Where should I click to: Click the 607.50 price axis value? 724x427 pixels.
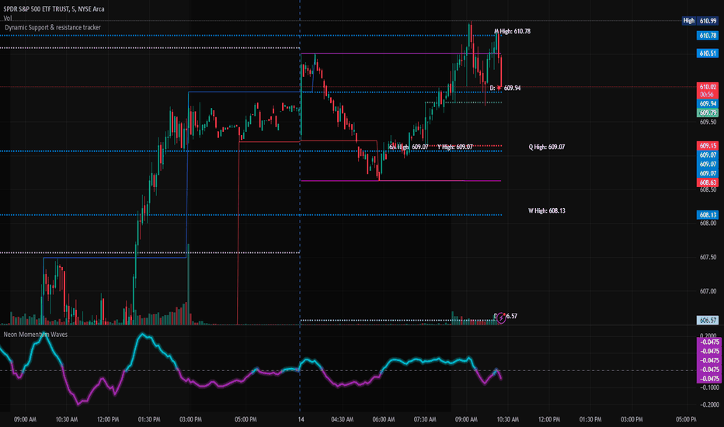pos(708,257)
